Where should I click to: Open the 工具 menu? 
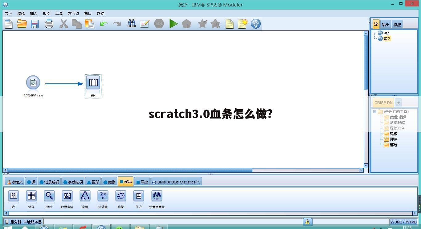pos(59,13)
